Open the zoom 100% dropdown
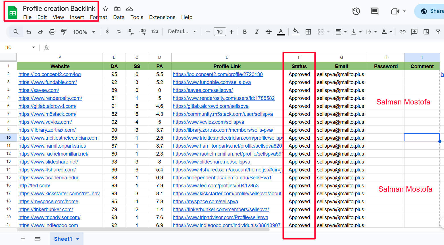444x245 pixels. pyautogui.click(x=84, y=32)
